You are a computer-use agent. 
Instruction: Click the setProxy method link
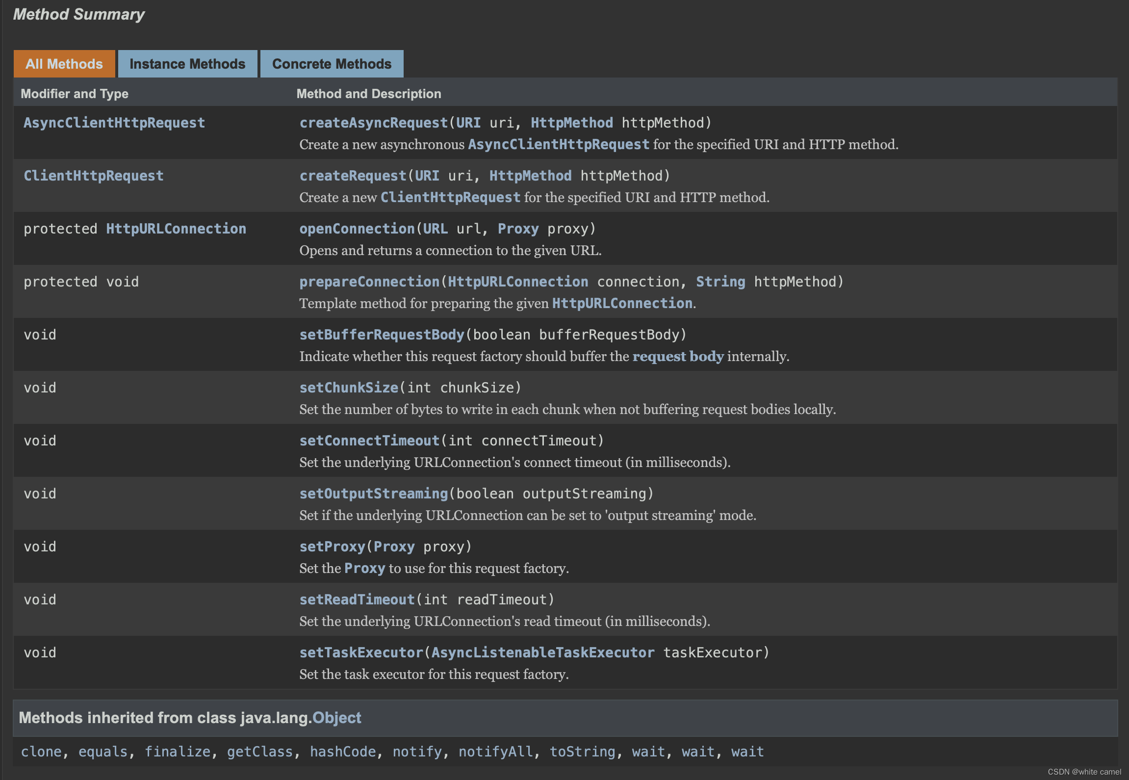(x=332, y=546)
